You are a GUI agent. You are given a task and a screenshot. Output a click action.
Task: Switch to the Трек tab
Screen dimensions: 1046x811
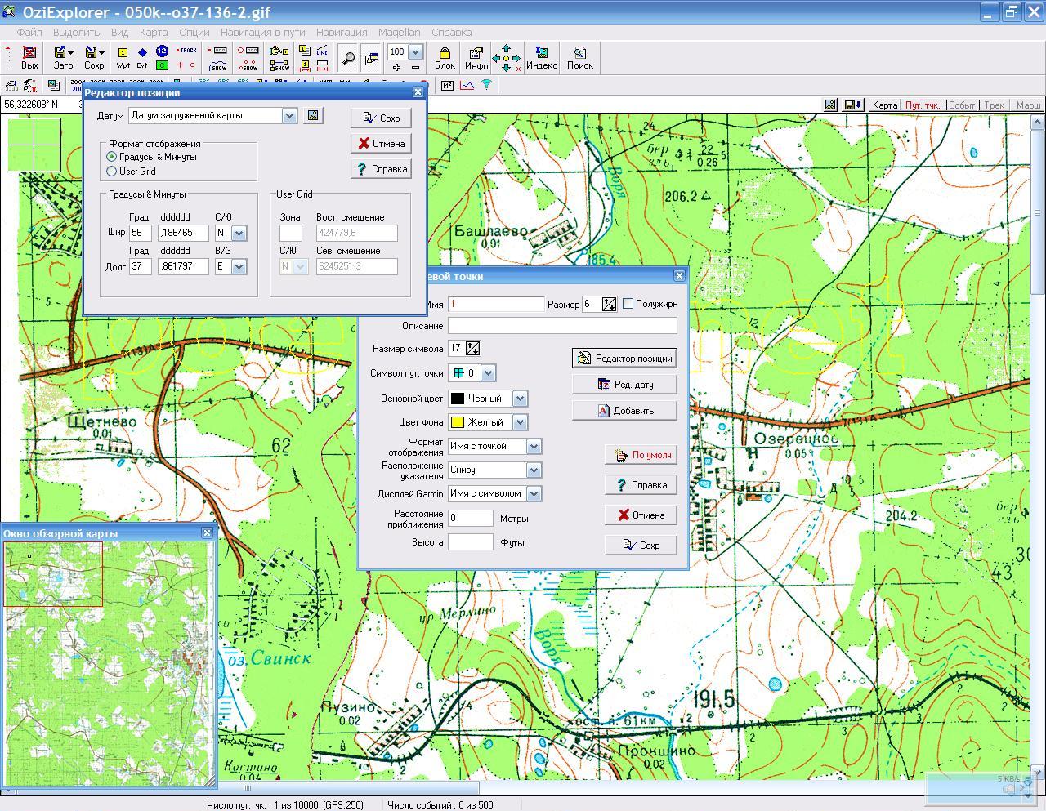[x=994, y=105]
